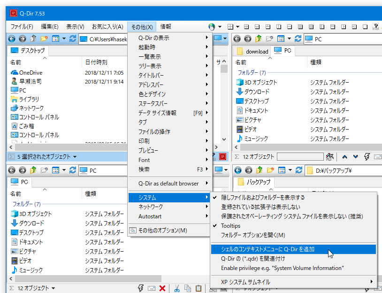The width and height of the screenshot is (382, 293).
Task: Click copy icon in bottom-left status bar
Action: (x=188, y=288)
